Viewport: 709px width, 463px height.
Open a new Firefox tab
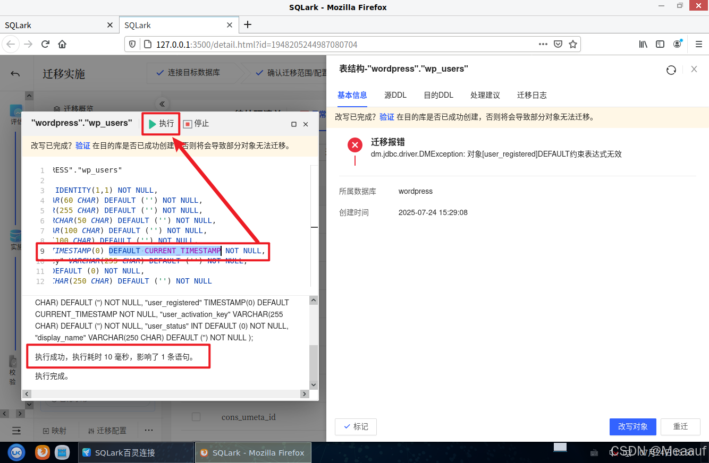click(248, 24)
